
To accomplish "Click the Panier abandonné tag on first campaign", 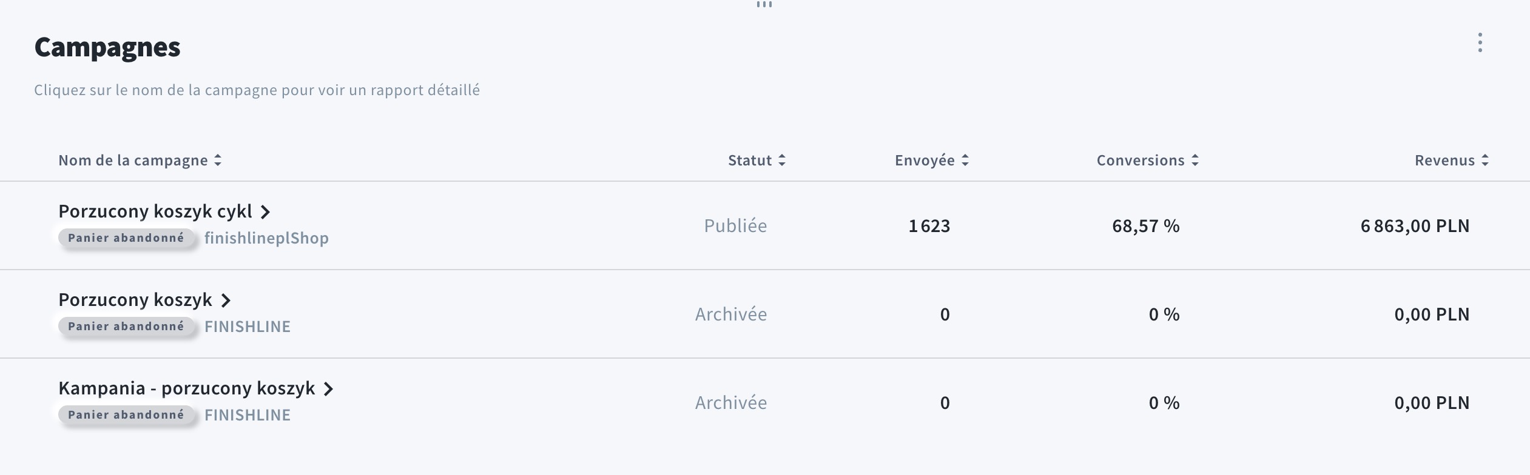I will point(126,238).
